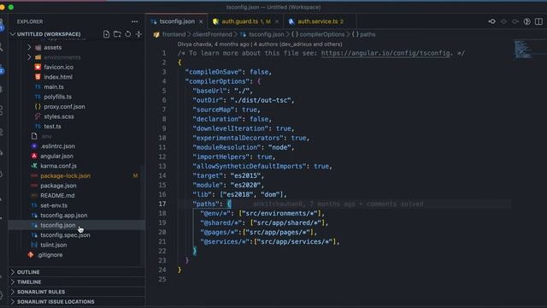Open tsconfig.spec.json in the Explorer
Viewport: 547px width, 308px height.
click(x=65, y=235)
